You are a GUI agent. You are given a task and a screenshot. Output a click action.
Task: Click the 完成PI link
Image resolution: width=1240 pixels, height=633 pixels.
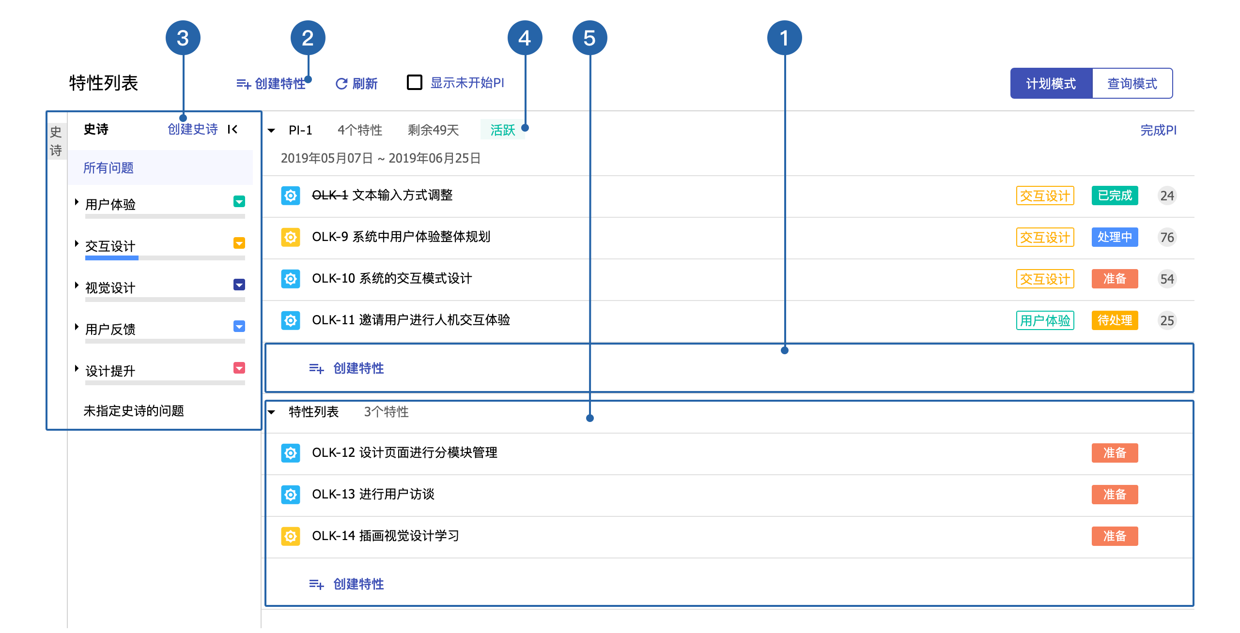1158,130
